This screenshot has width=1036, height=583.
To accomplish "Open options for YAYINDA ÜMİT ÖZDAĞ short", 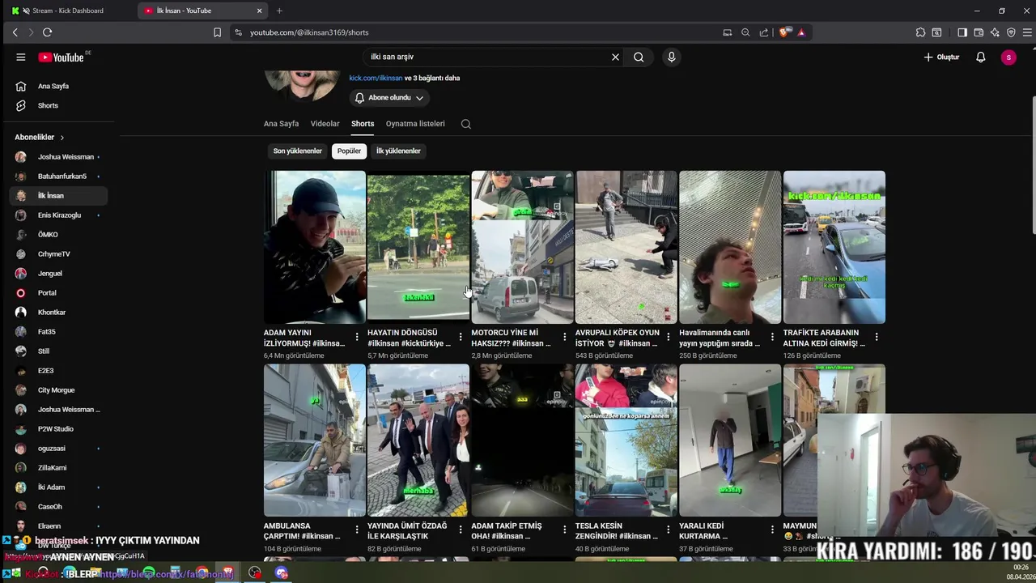I will [461, 530].
